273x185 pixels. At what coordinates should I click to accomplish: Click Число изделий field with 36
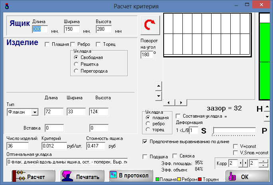click(x=18, y=146)
